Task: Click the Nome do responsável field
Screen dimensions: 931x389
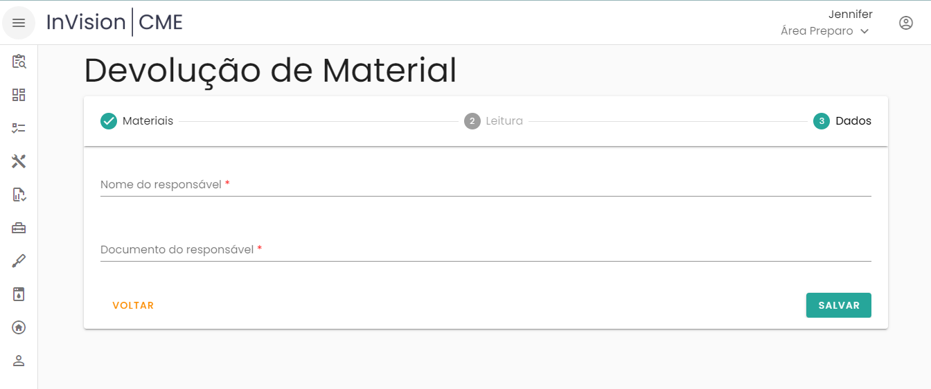Action: click(x=485, y=185)
